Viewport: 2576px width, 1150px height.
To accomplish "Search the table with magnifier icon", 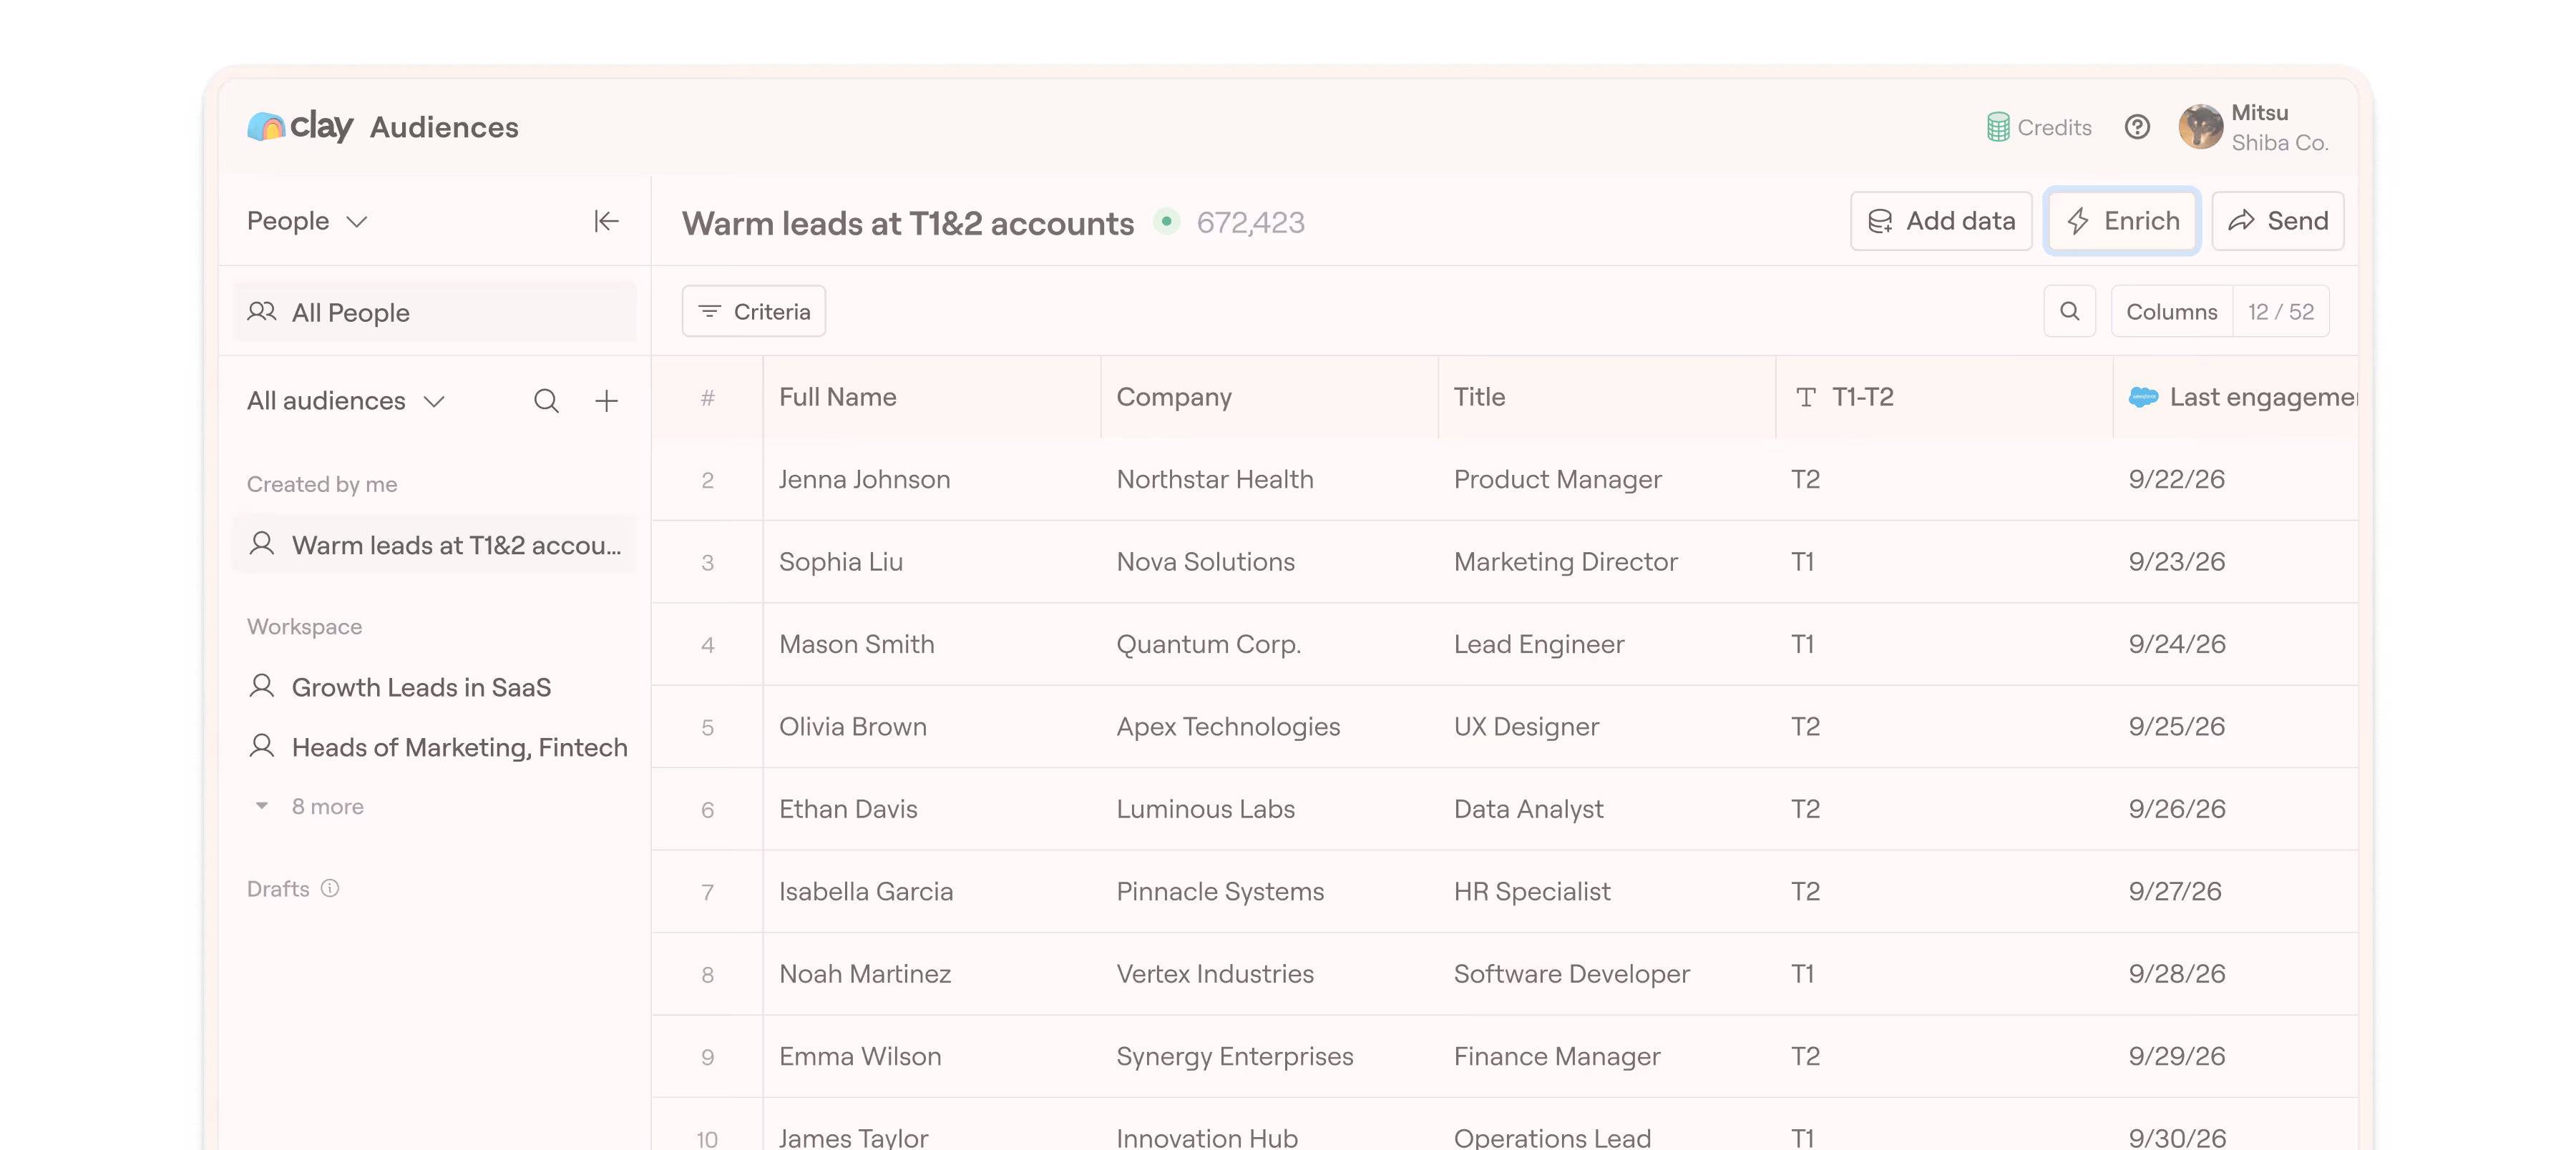I will coord(2069,312).
